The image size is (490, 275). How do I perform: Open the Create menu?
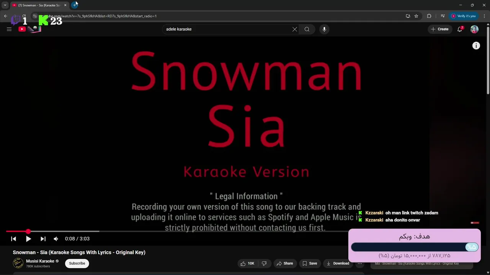(439, 29)
